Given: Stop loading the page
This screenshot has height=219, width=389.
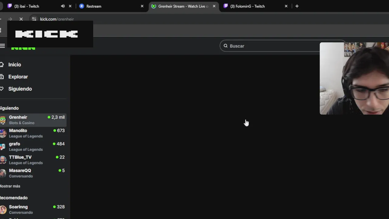Looking at the screenshot, I should tap(21, 19).
